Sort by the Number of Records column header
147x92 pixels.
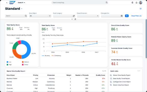point(82,75)
